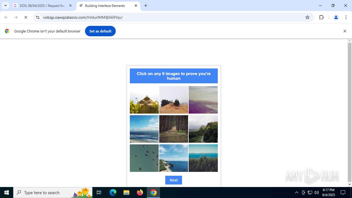Close the Building Interface Elements tab
352x198 pixels.
tap(136, 5)
